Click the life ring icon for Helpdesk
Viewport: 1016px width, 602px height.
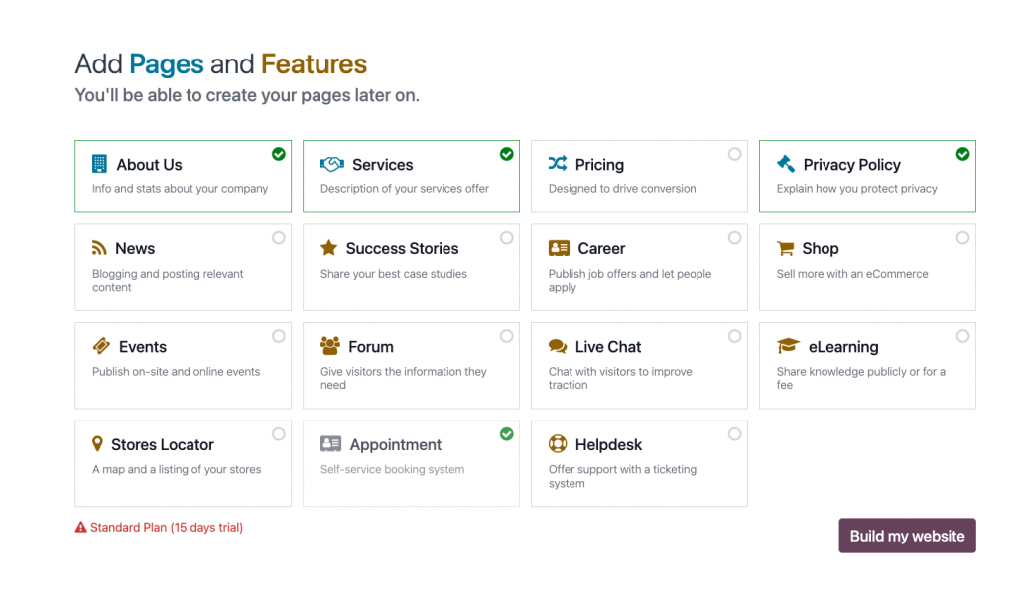click(558, 444)
